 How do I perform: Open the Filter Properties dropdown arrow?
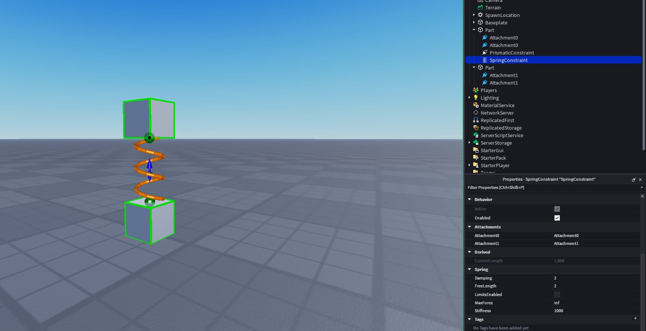(x=641, y=187)
